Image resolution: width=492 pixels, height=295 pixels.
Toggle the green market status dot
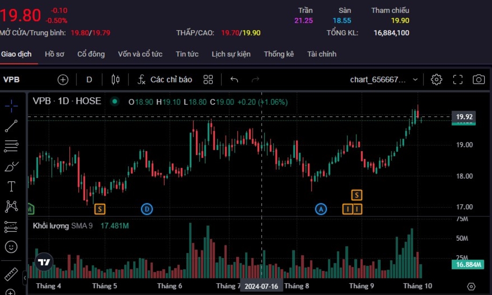tap(114, 102)
